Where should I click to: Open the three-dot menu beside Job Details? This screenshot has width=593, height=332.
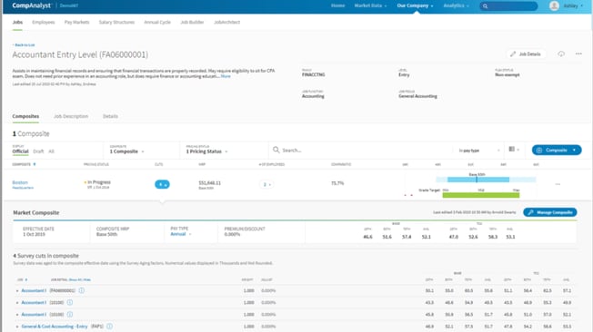tap(578, 54)
